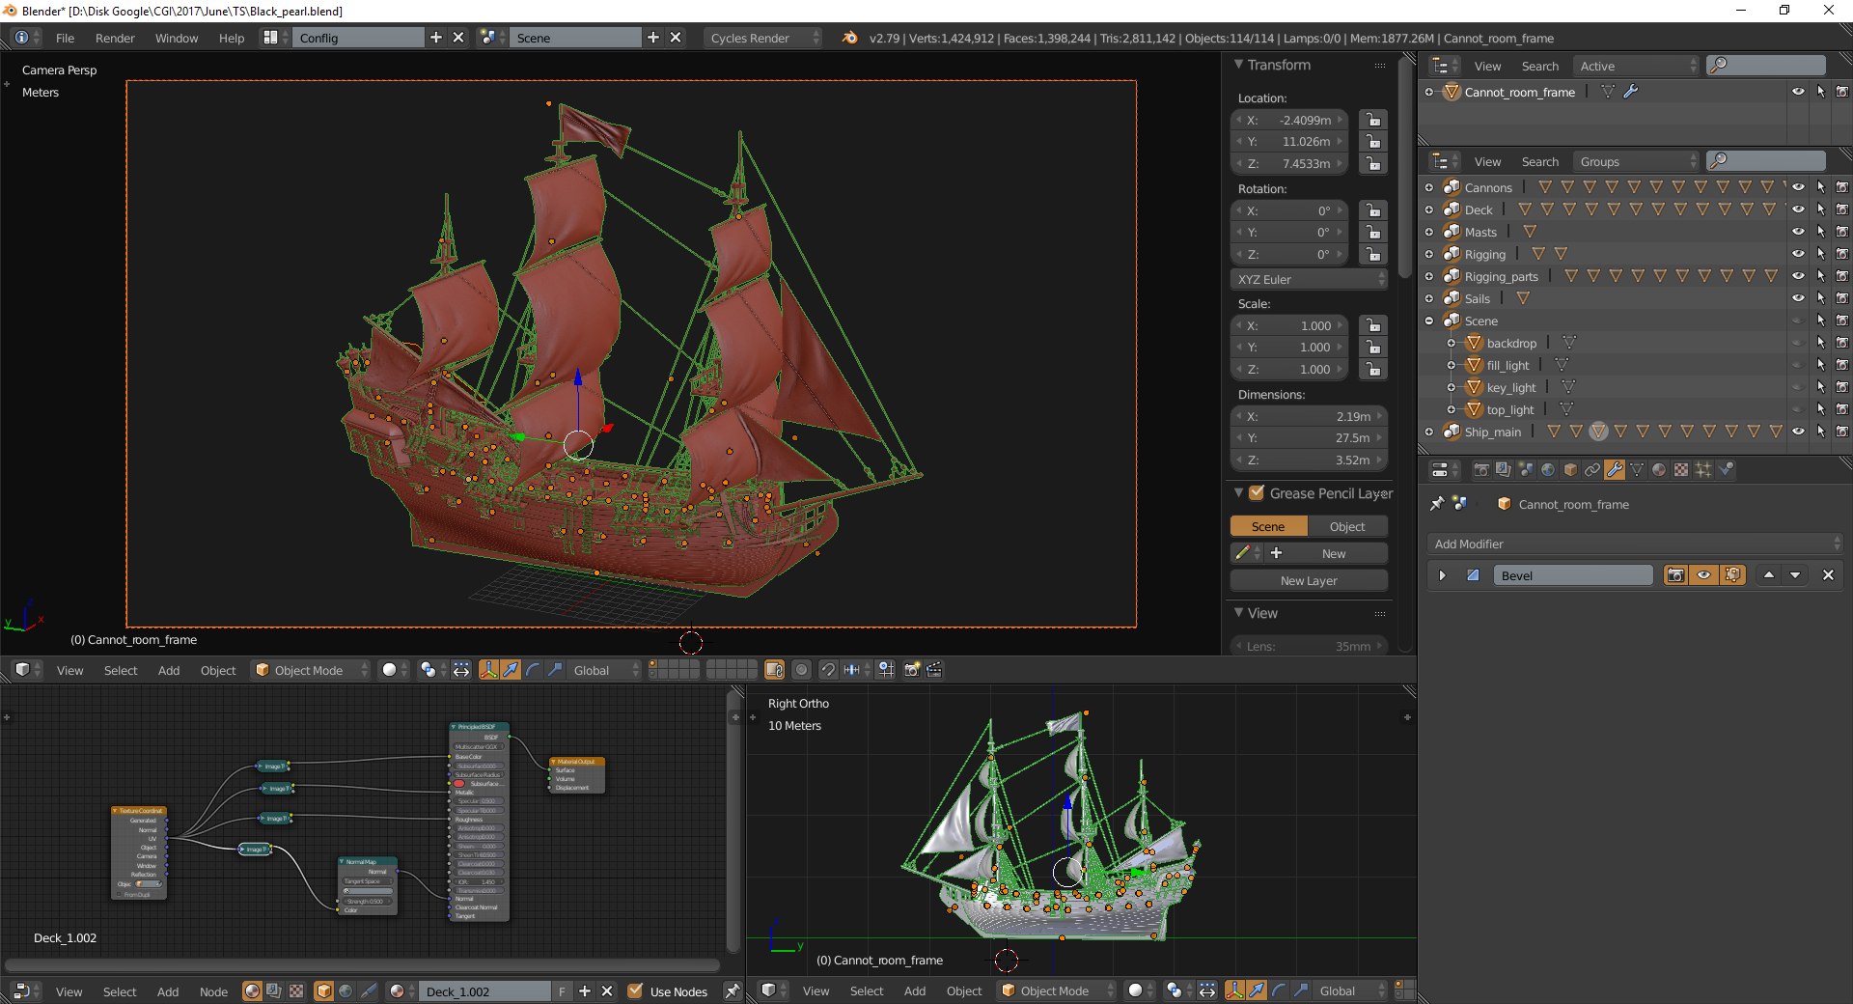Screen dimensions: 1853x1004
Task: Hide the Cannons group with eye icon
Action: coord(1798,187)
